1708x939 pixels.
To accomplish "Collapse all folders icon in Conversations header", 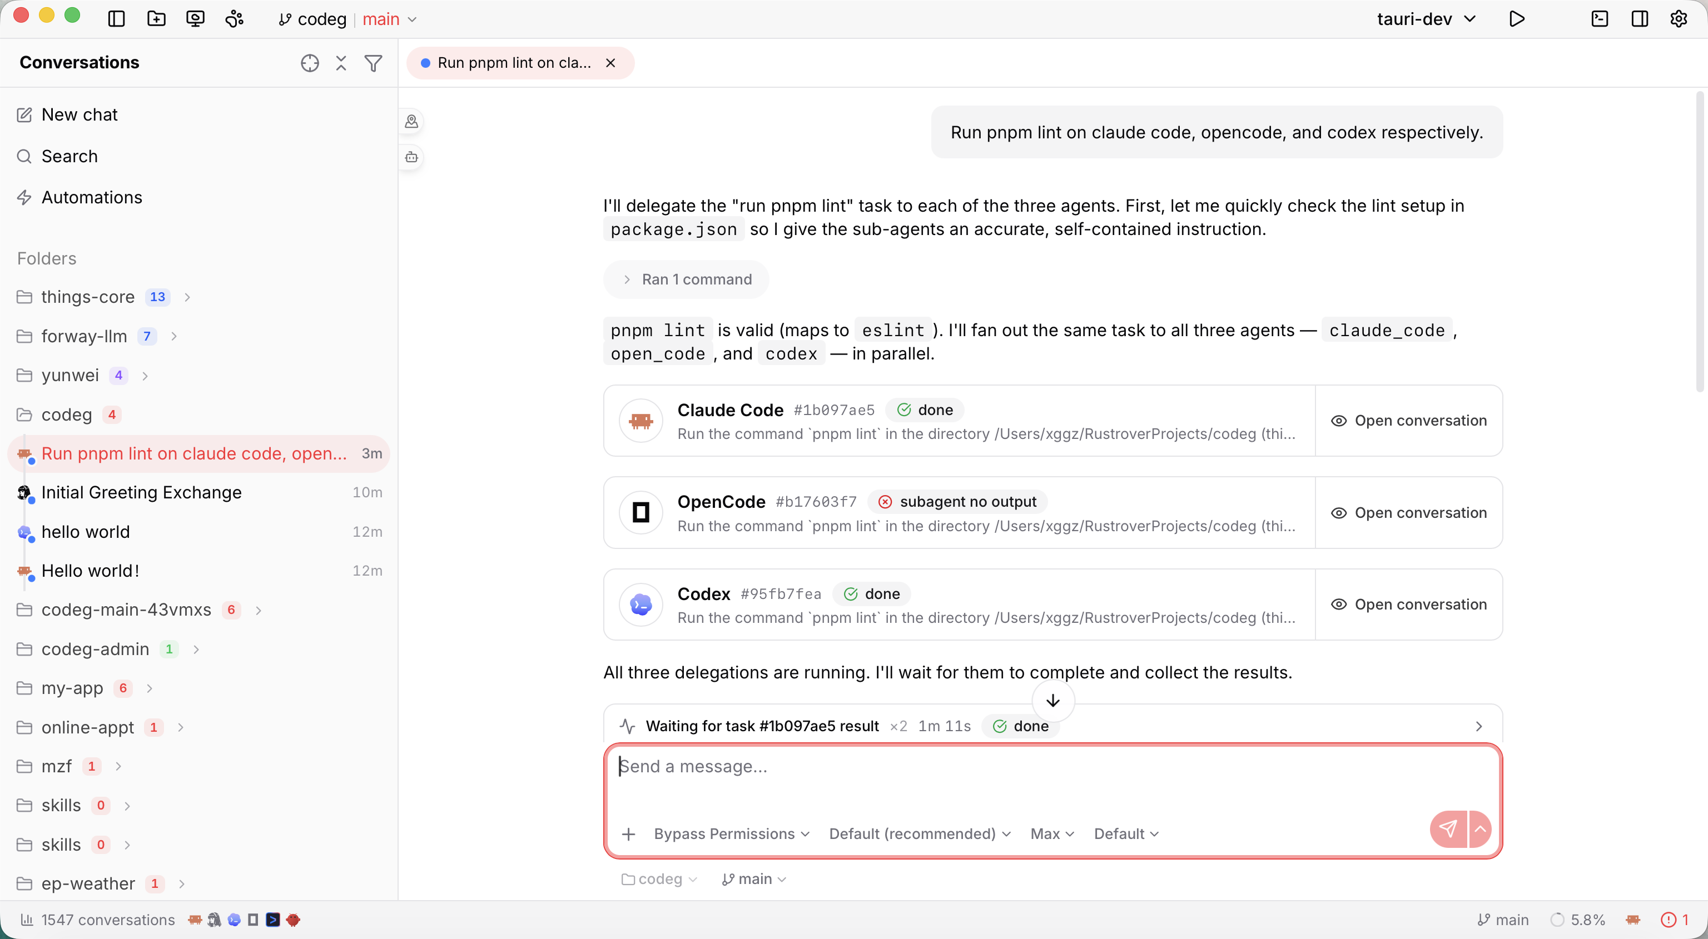I will tap(341, 63).
